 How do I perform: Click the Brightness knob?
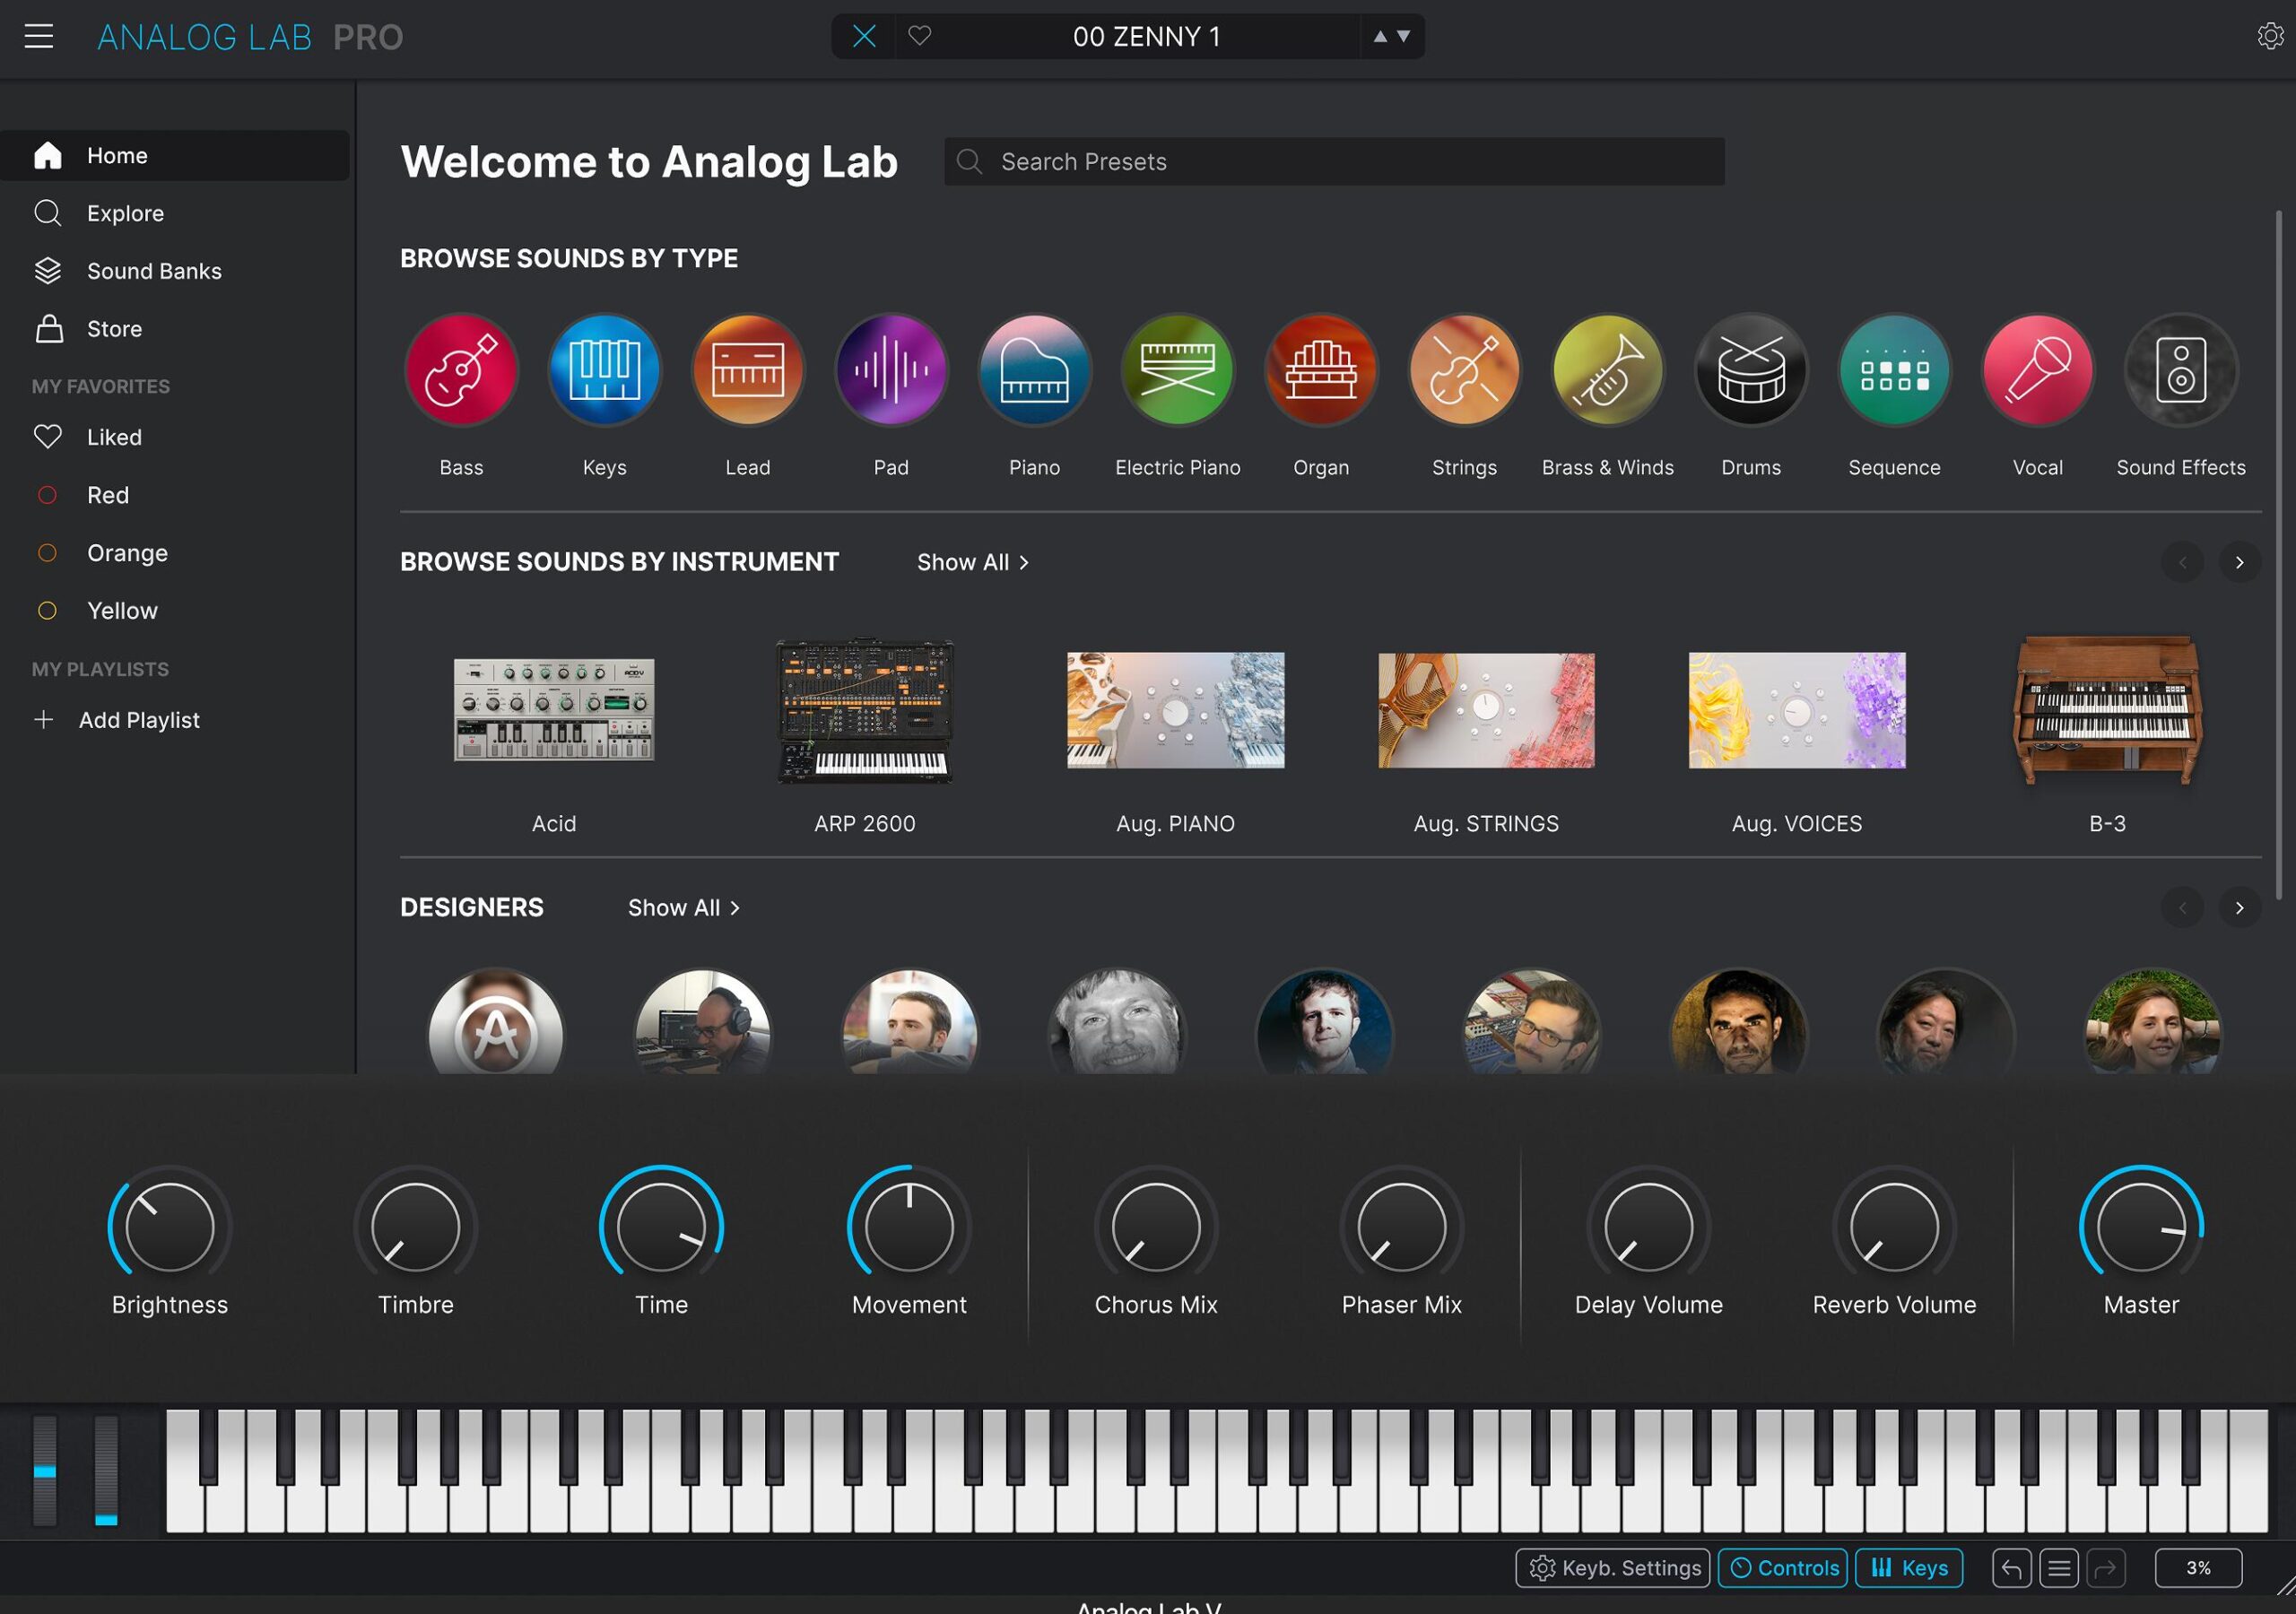169,1227
